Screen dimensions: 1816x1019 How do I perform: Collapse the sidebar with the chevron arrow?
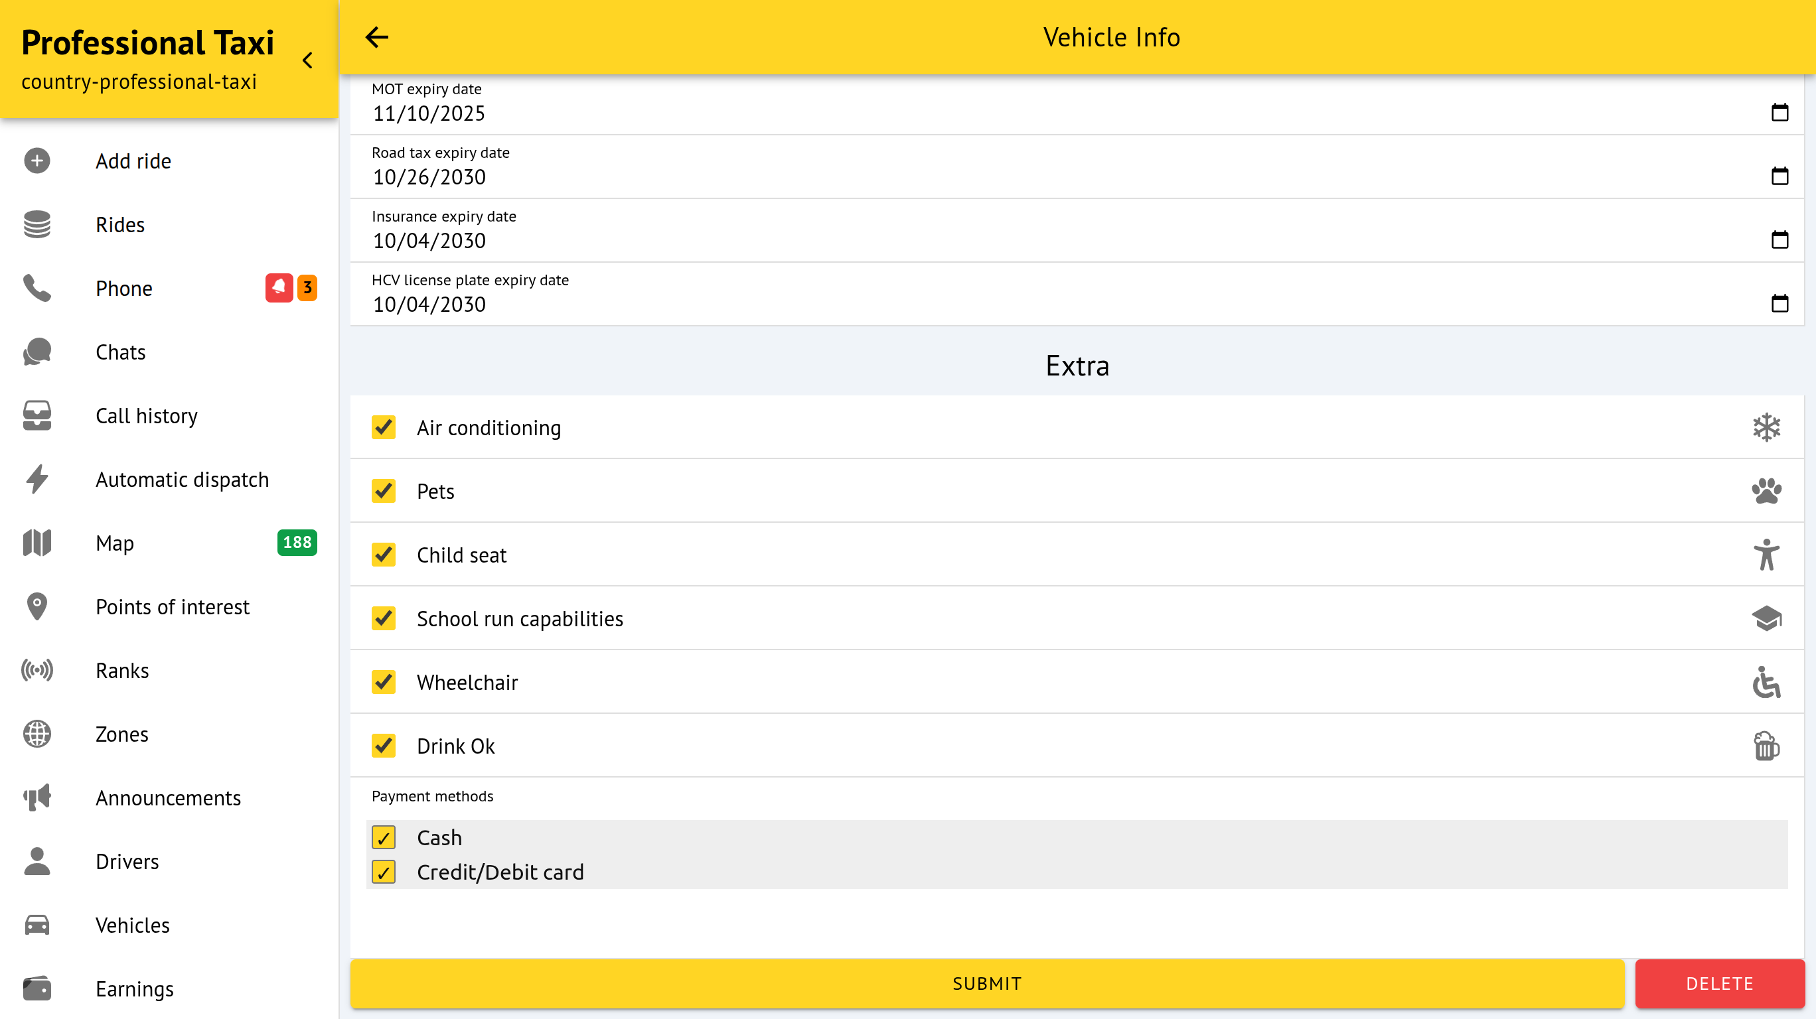(x=307, y=60)
